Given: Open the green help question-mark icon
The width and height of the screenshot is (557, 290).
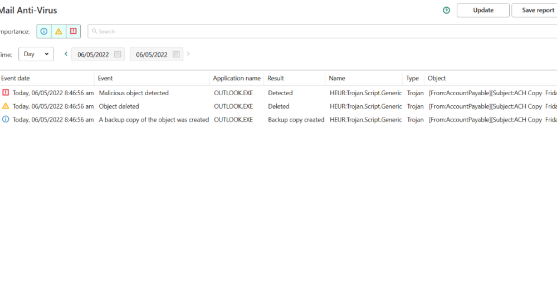Looking at the screenshot, I should (446, 10).
